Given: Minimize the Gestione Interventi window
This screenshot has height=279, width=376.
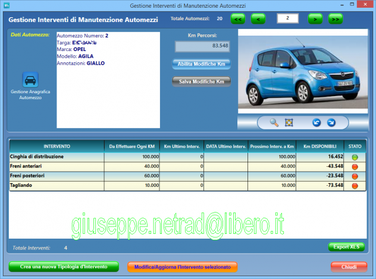Looking at the screenshot, I should pos(342,5).
